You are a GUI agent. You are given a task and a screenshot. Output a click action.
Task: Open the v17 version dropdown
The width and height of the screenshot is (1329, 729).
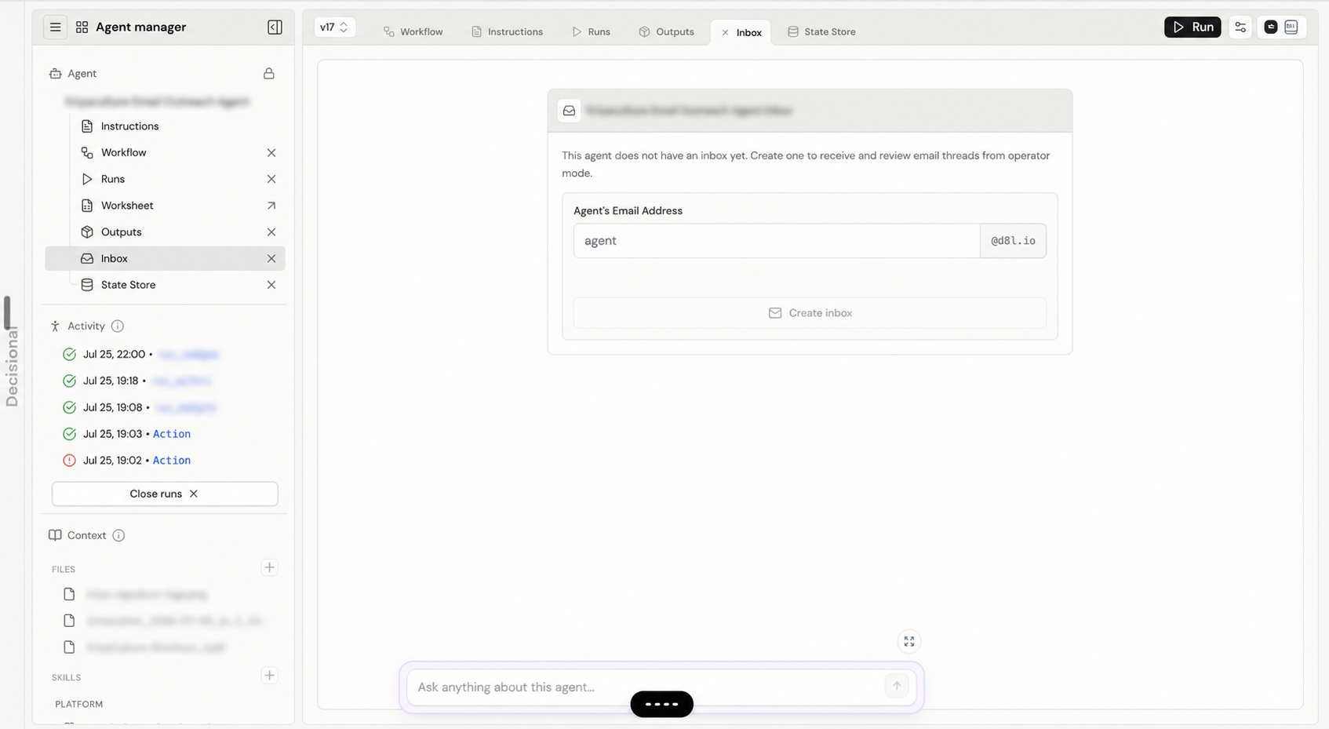(x=334, y=27)
